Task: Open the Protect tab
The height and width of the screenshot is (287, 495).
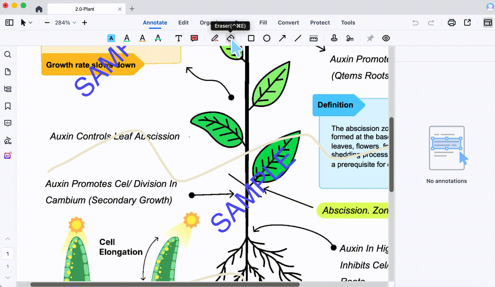Action: pyautogui.click(x=320, y=23)
